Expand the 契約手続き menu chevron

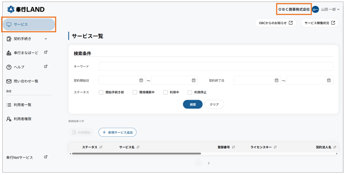pos(46,38)
